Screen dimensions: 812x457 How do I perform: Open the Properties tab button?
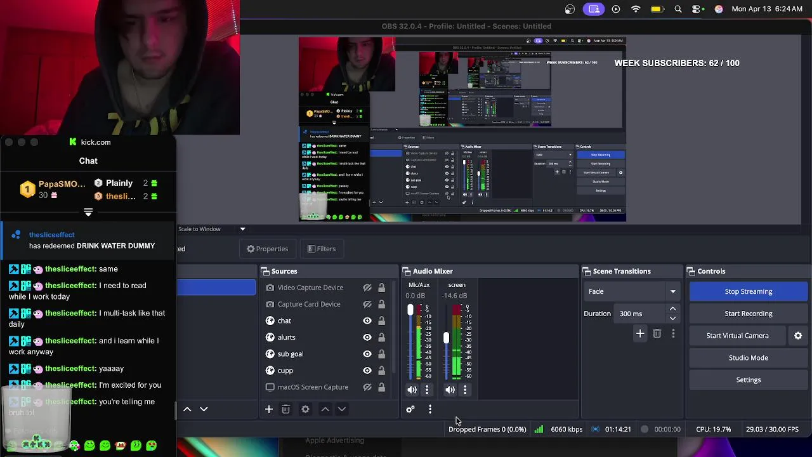click(x=267, y=249)
